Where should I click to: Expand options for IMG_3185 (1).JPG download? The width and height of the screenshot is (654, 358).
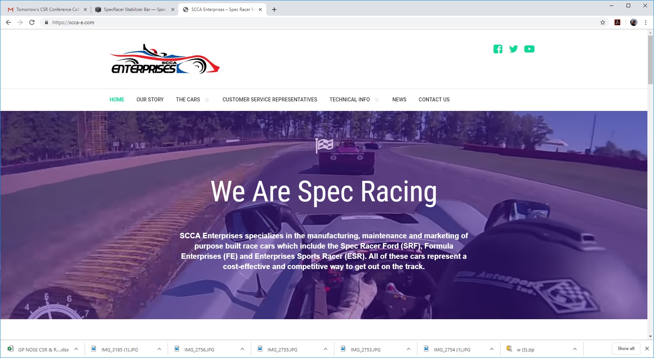pyautogui.click(x=159, y=349)
